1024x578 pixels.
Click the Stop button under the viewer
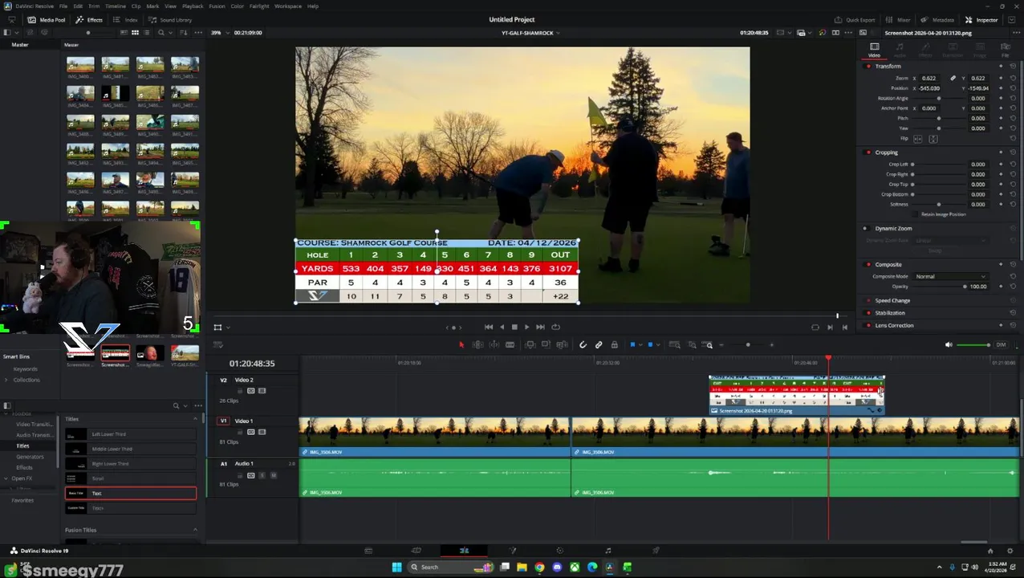click(x=514, y=327)
